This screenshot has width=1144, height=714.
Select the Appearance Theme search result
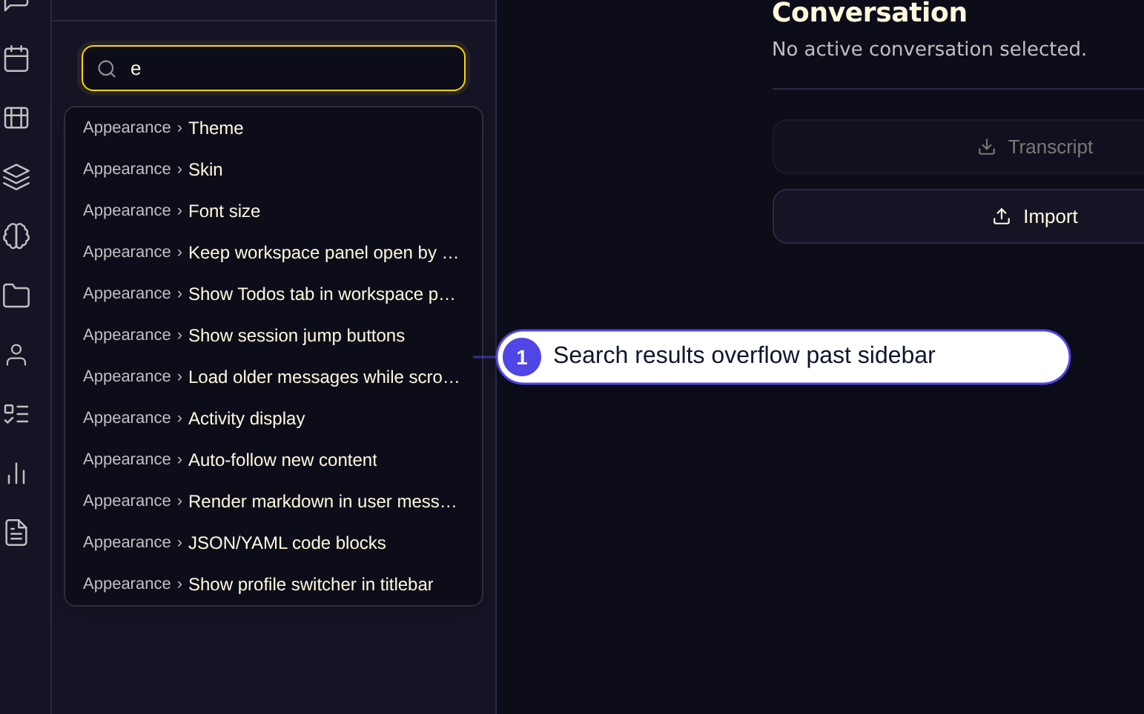coord(274,128)
